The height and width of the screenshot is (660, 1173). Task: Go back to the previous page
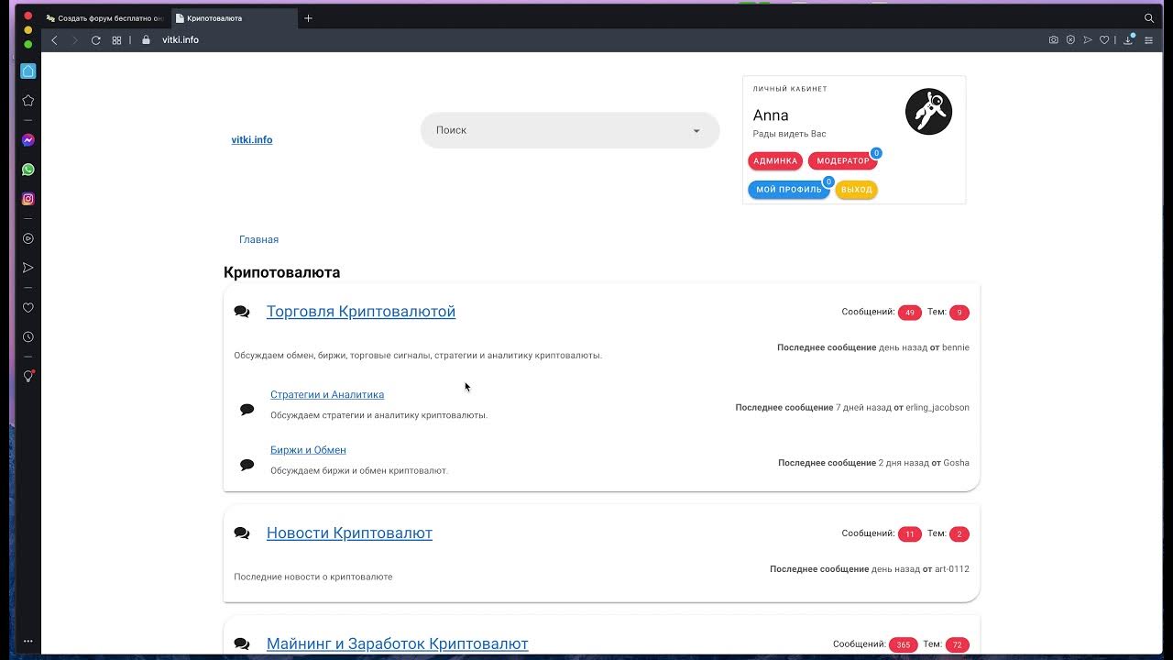coord(54,40)
